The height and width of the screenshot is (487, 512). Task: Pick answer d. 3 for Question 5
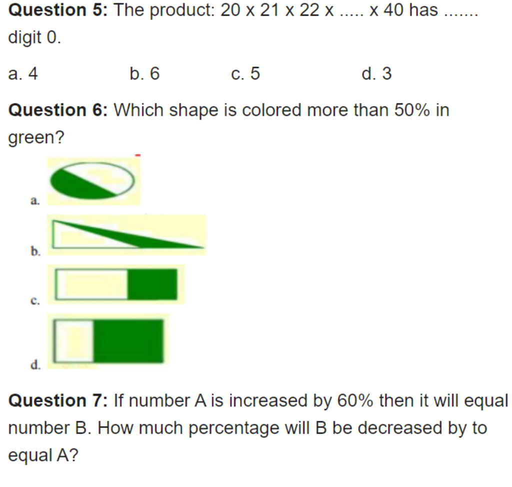point(376,73)
